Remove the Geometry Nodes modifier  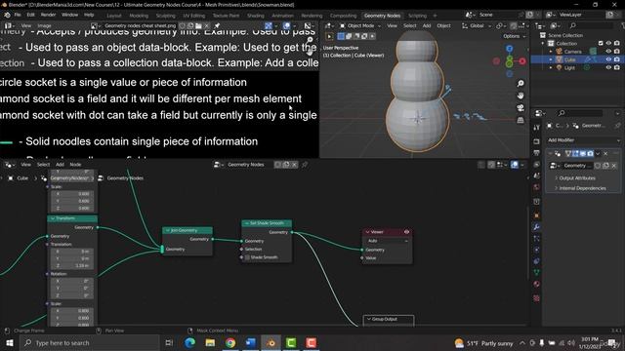click(x=605, y=153)
